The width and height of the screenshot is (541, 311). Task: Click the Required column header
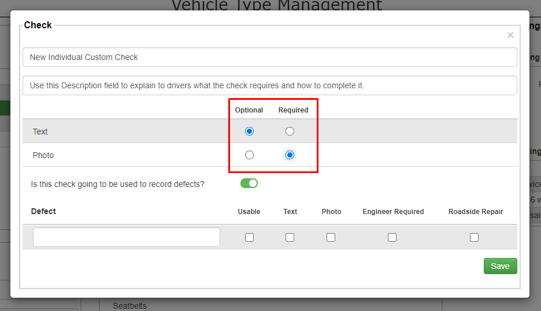(x=293, y=110)
